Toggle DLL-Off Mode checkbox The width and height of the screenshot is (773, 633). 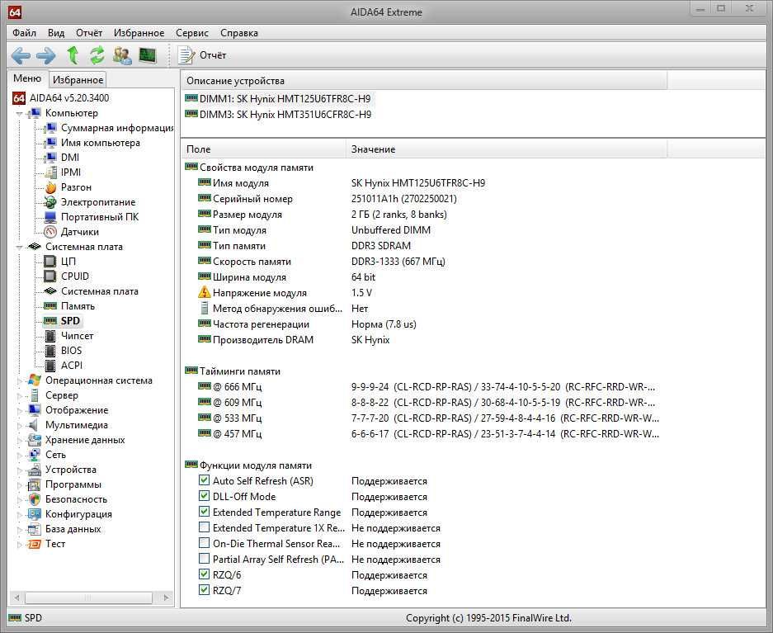204,496
